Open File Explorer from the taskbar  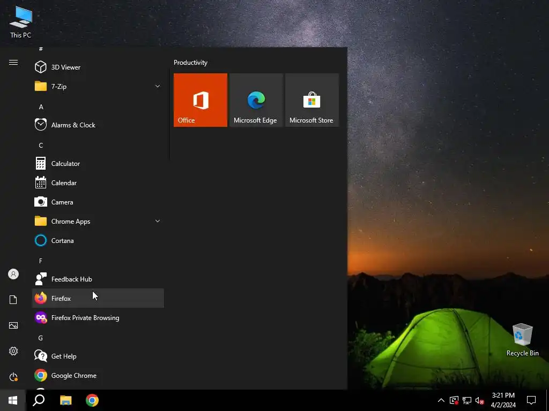(x=65, y=400)
